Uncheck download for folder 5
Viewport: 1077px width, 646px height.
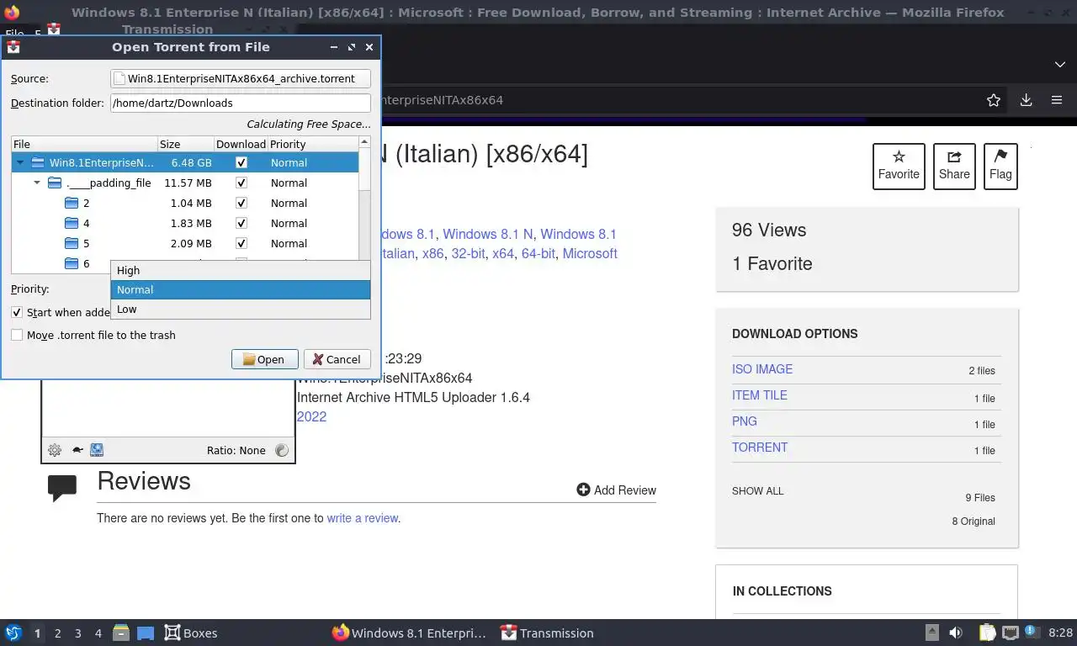click(x=241, y=243)
